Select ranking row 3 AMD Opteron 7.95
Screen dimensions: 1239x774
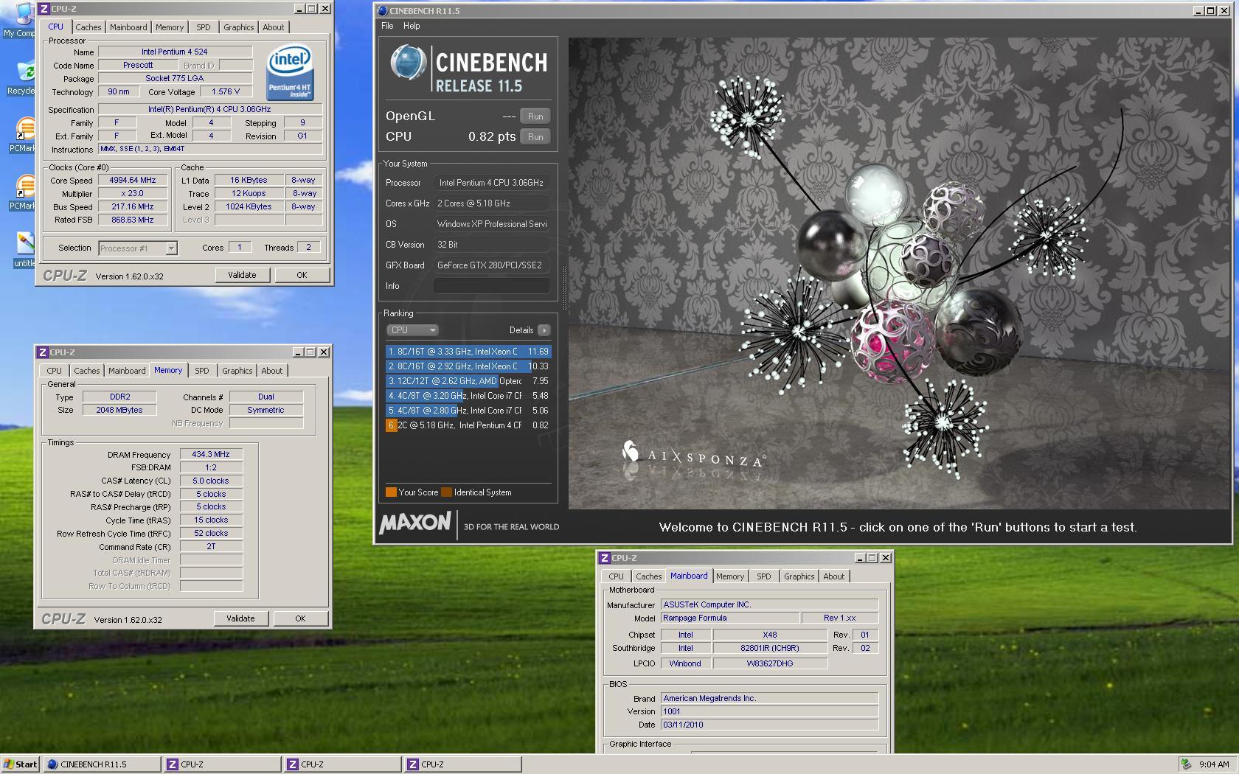click(x=468, y=381)
